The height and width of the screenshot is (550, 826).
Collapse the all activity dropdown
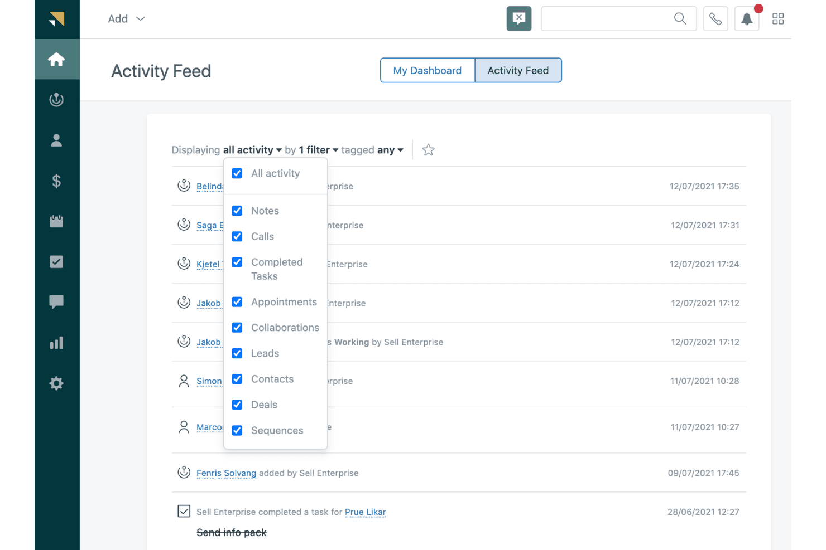tap(252, 150)
